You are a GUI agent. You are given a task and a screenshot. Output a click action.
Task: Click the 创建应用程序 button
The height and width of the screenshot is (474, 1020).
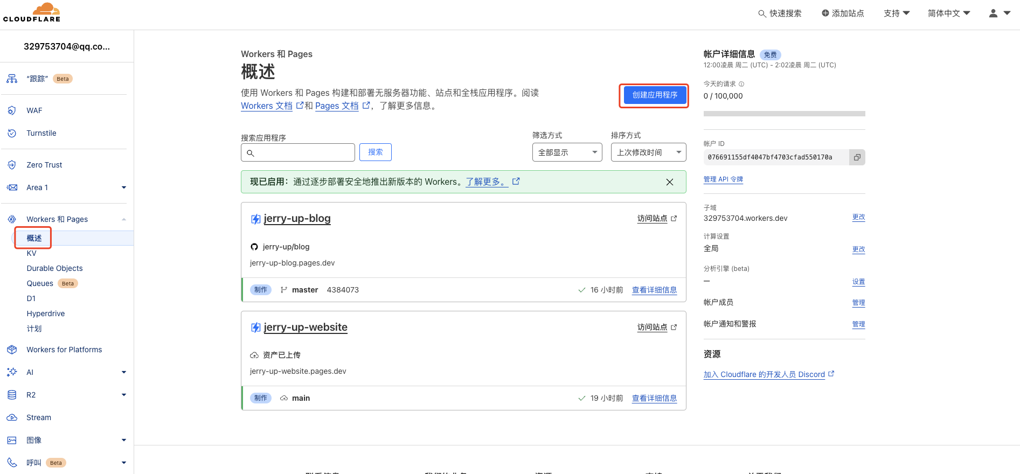click(x=655, y=95)
